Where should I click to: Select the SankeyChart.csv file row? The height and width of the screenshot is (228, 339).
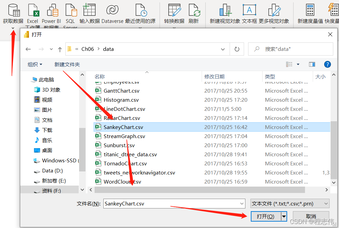click(212, 127)
